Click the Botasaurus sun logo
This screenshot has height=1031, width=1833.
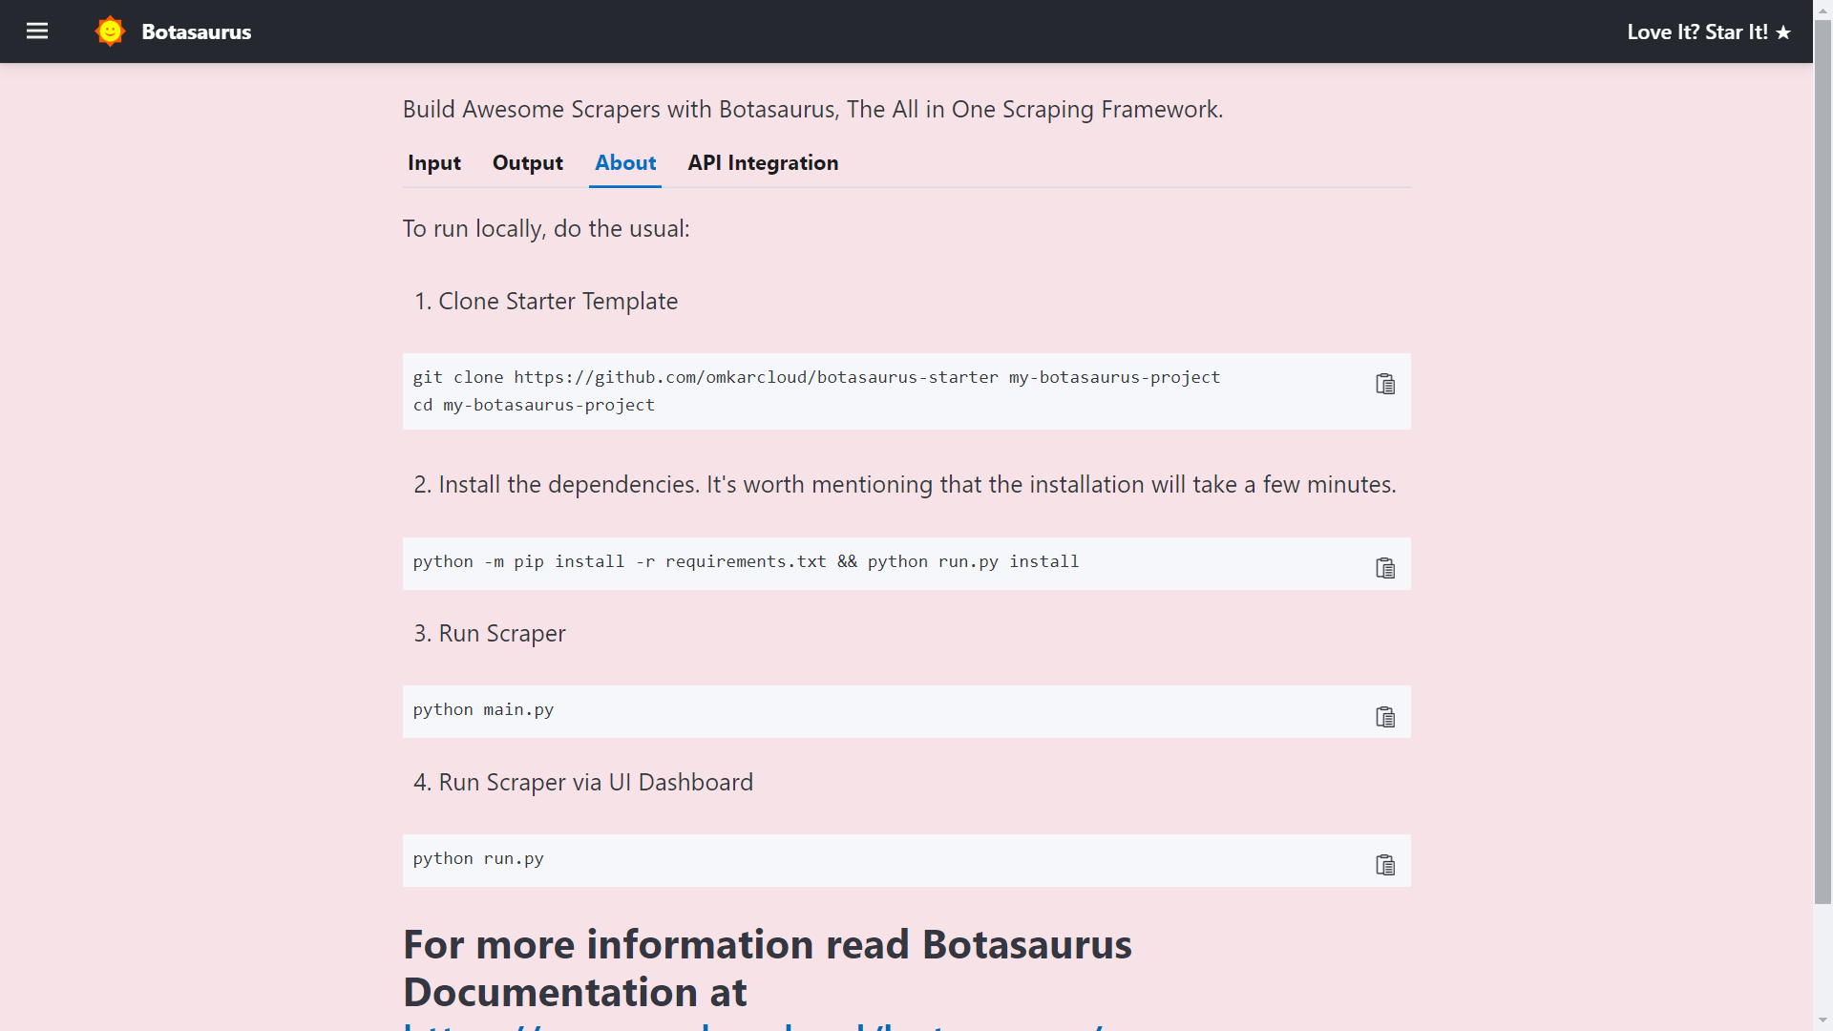click(x=110, y=31)
